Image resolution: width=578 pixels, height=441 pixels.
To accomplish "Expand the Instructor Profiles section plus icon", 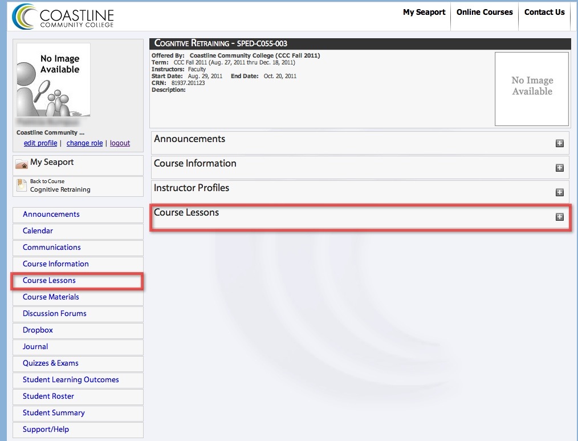I will coord(560,192).
